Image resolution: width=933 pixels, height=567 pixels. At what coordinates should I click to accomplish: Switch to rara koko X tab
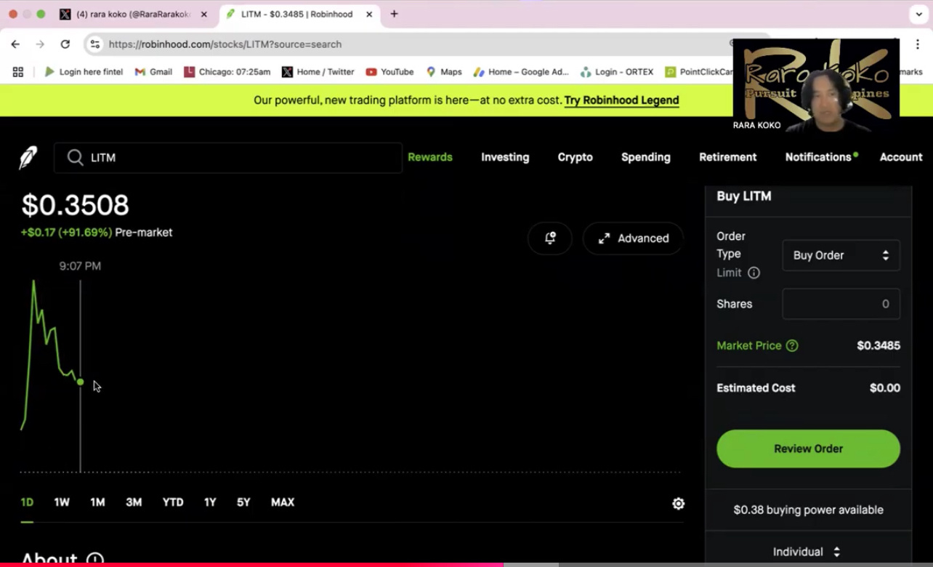[134, 14]
